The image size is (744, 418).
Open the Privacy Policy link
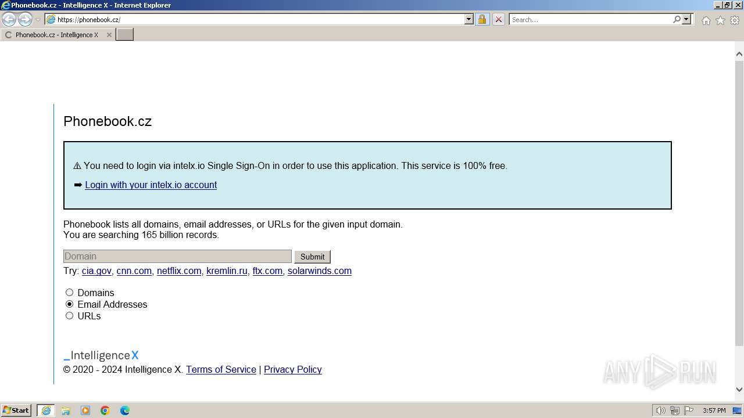coord(293,369)
